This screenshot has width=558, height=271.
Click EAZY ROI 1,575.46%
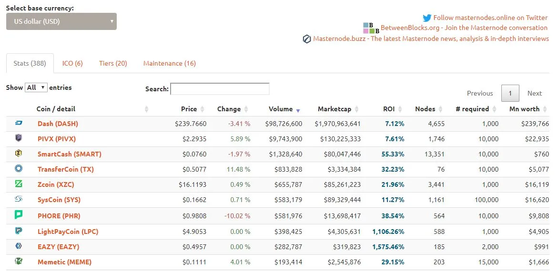pyautogui.click(x=388, y=247)
